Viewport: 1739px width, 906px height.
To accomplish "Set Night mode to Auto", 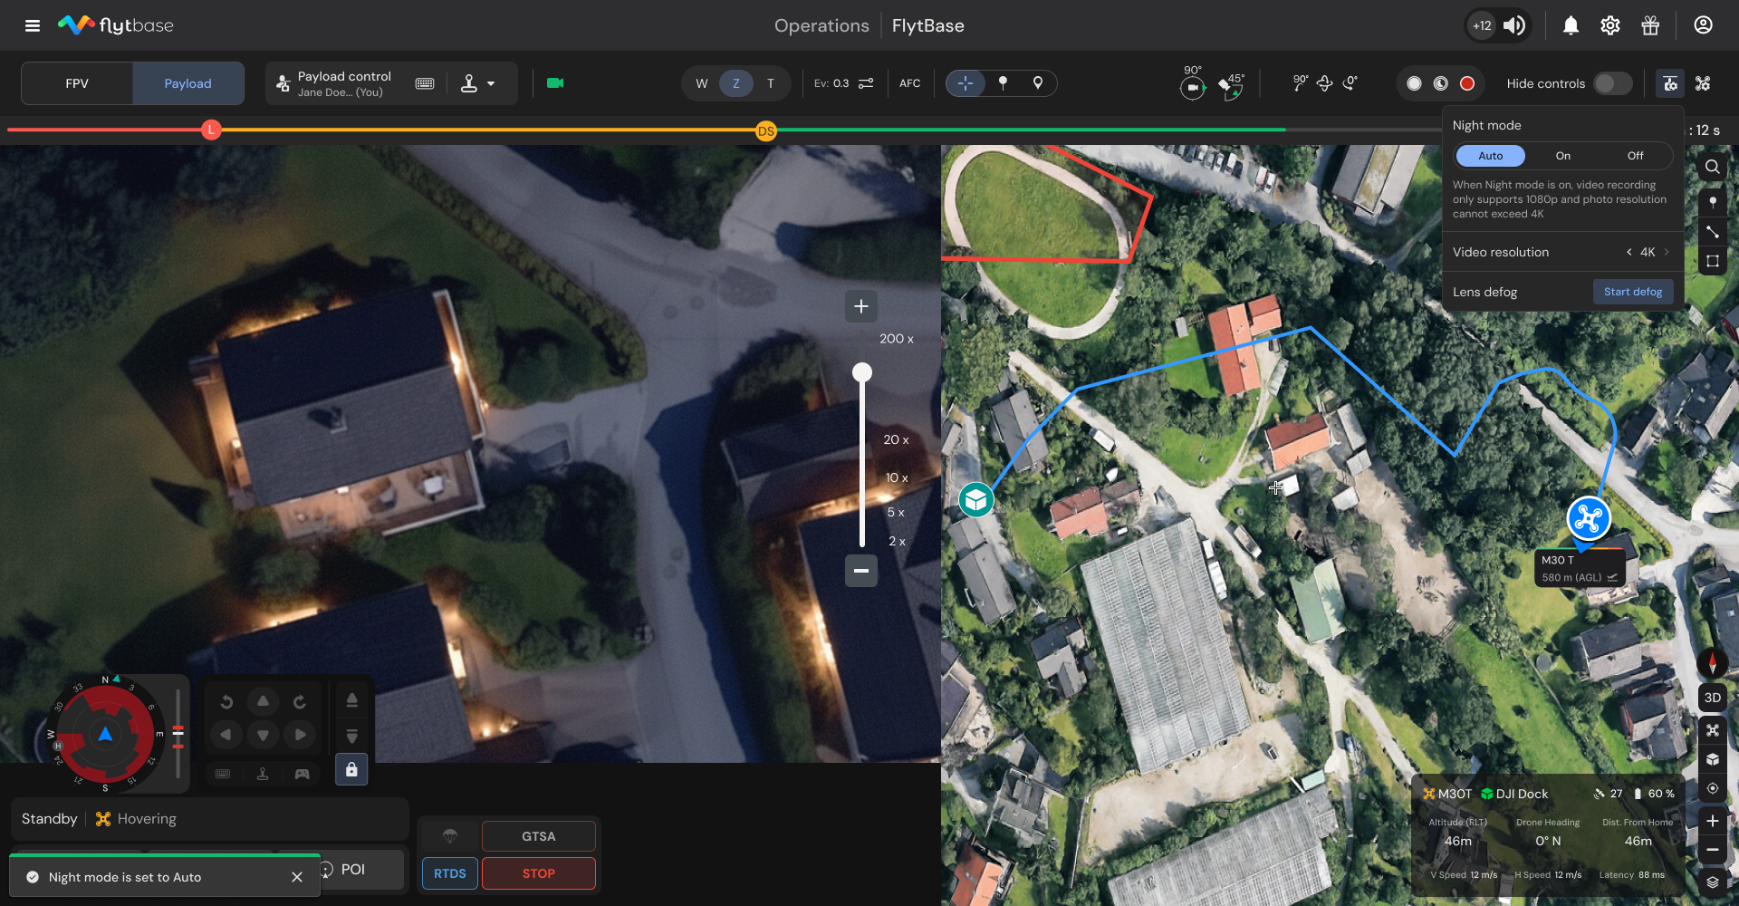I will 1491,156.
